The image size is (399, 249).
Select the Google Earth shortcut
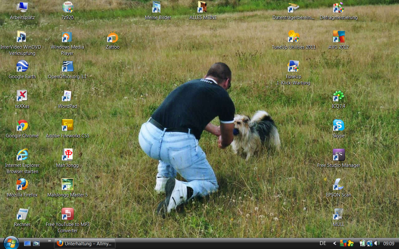click(x=22, y=66)
